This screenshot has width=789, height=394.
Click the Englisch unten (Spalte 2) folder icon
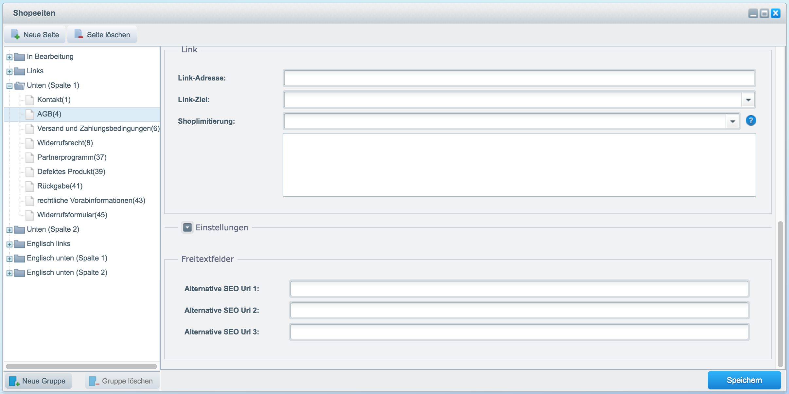pyautogui.click(x=20, y=273)
